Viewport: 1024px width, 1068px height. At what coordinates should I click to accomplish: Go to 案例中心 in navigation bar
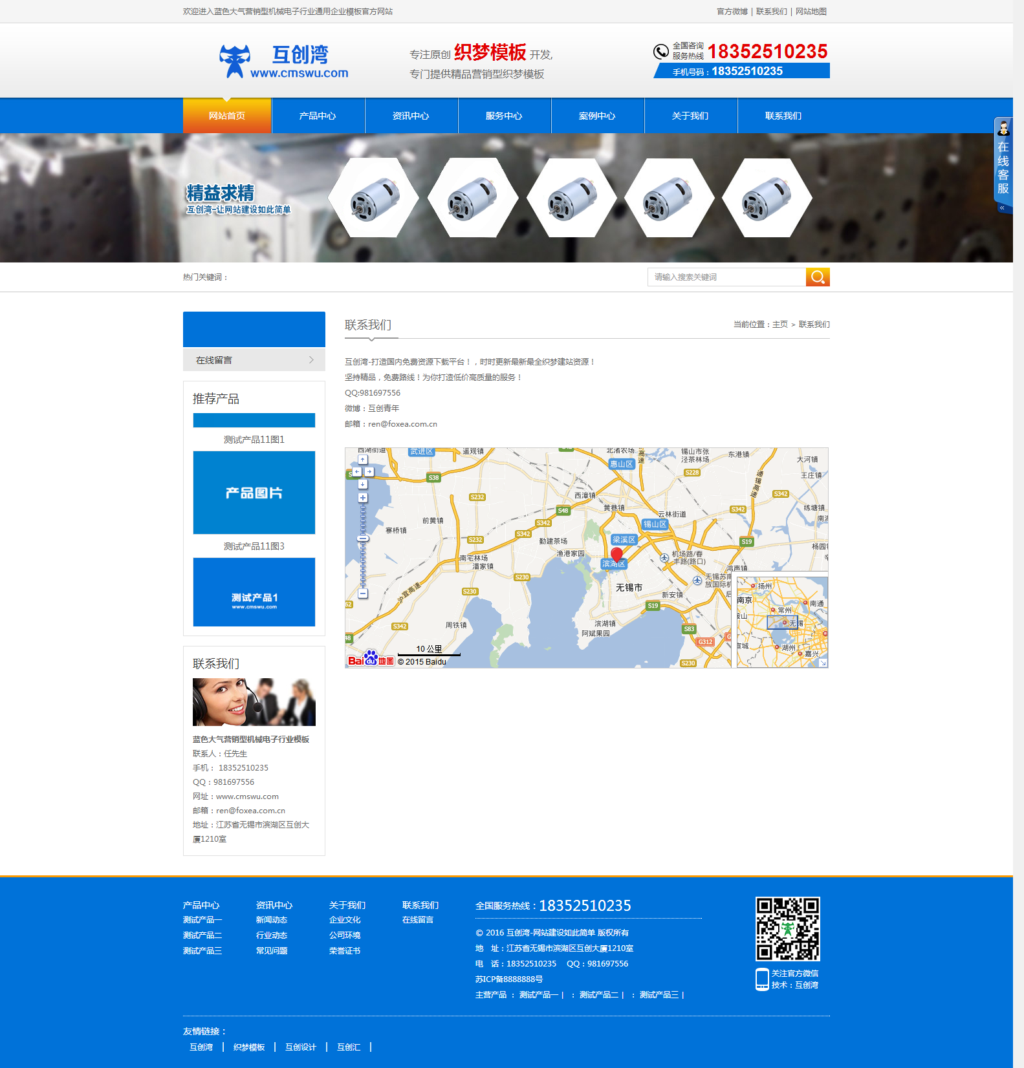597,116
